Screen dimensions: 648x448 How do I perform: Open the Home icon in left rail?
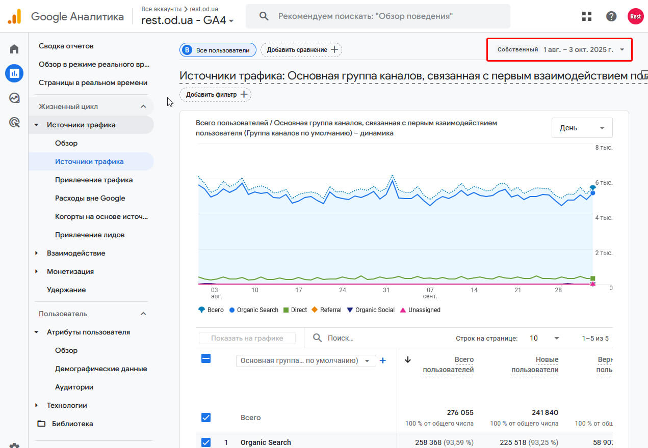14,49
